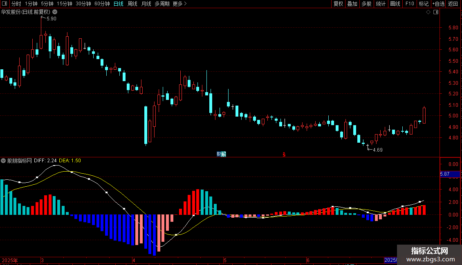Select the 30分钟 period
Image resolution: width=462 pixels, height=265 pixels.
(83, 4)
